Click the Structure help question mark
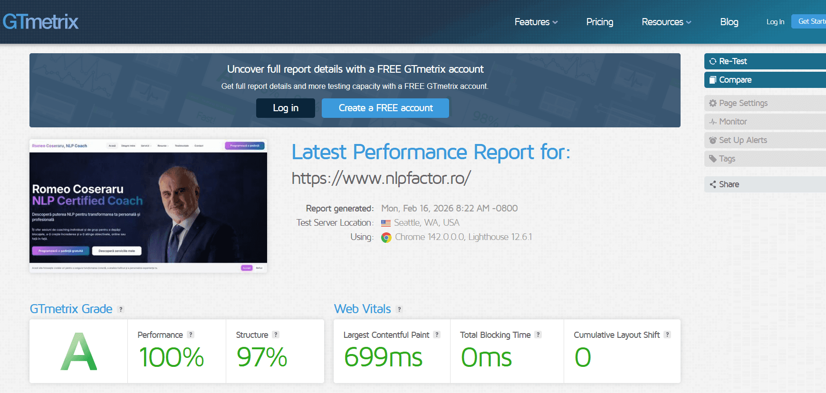 tap(276, 335)
